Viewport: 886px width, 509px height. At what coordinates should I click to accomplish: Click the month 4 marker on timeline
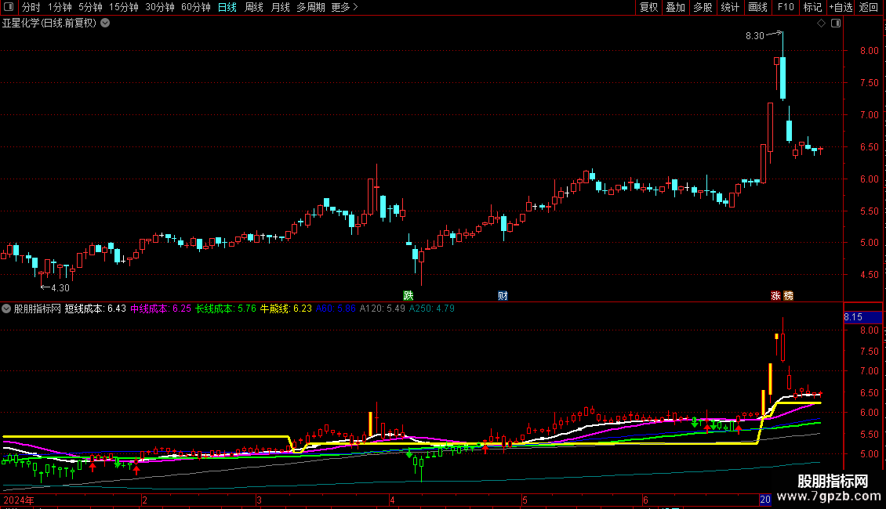[392, 500]
